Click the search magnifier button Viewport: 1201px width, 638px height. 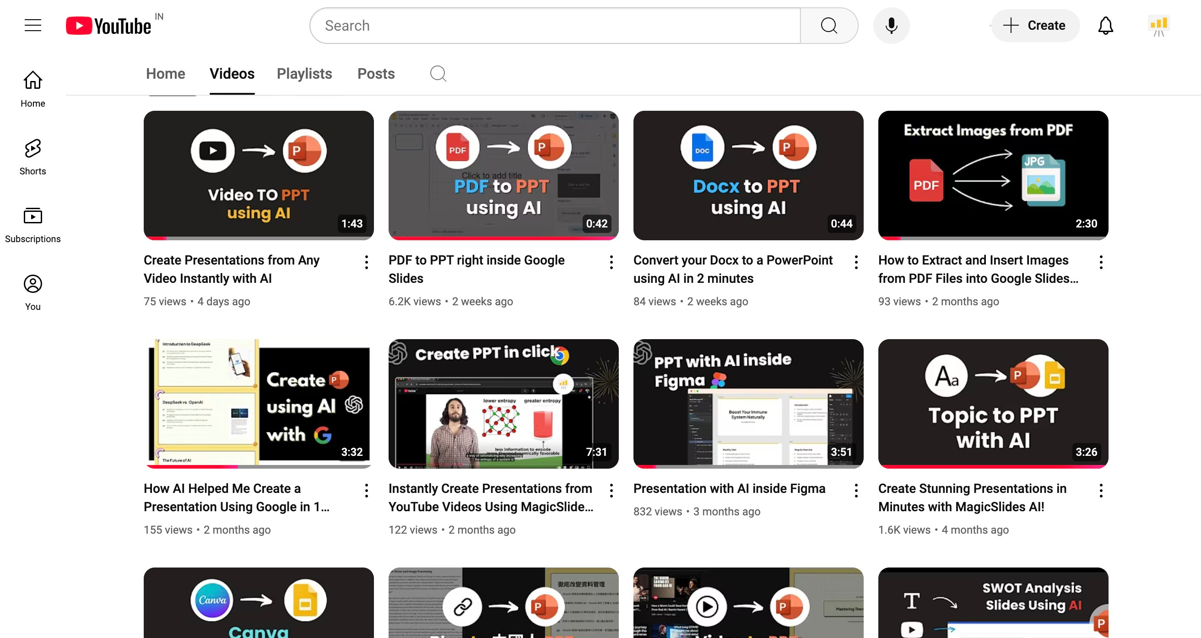coord(828,26)
